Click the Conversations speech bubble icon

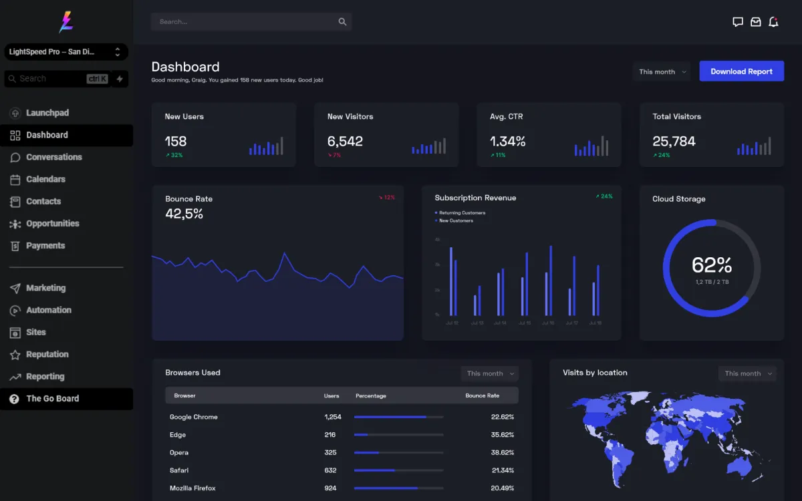[x=15, y=158]
